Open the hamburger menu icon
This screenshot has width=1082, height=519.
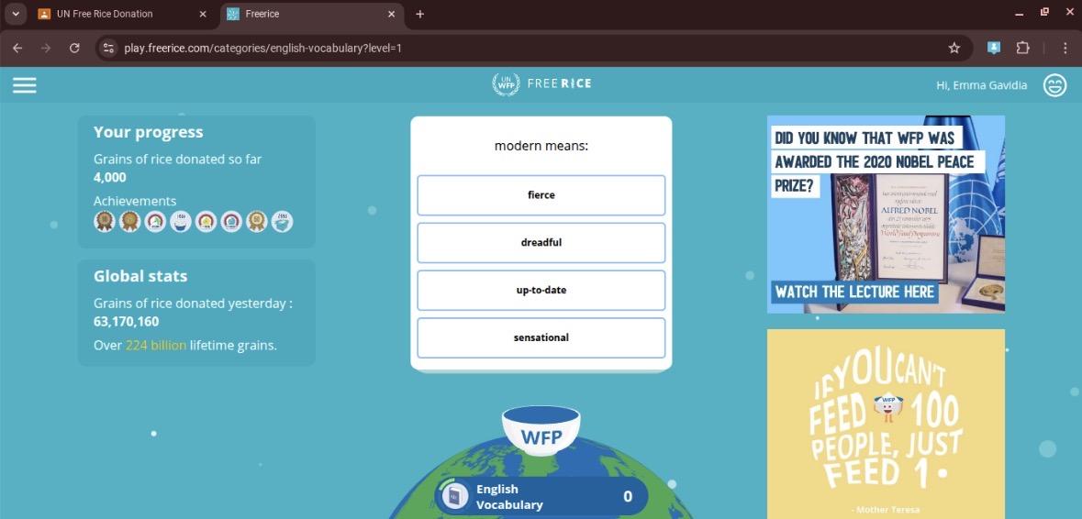[24, 84]
